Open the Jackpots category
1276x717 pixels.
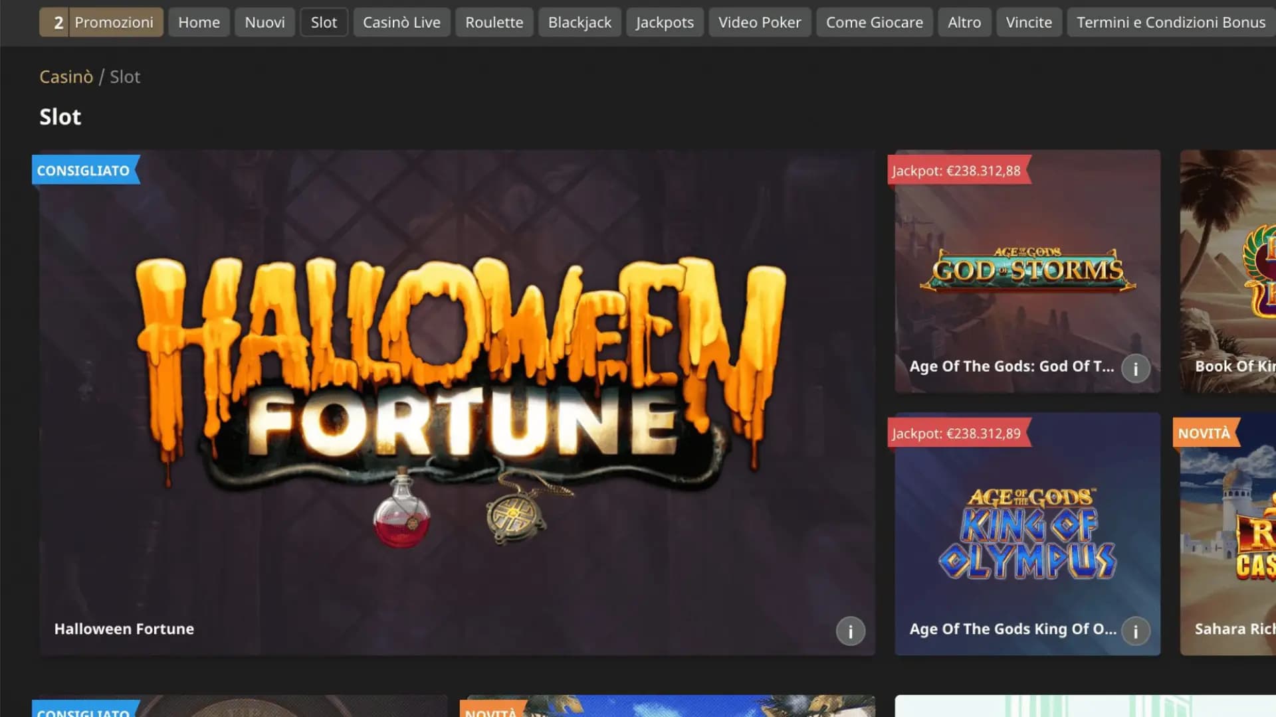tap(665, 22)
